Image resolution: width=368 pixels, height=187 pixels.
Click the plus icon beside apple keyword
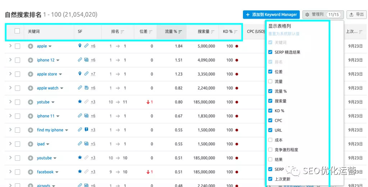click(x=31, y=46)
